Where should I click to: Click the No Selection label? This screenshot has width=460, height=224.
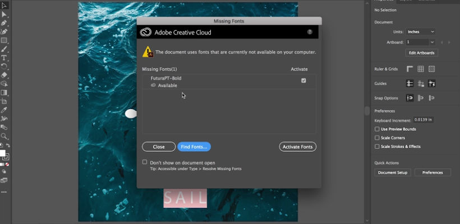(x=385, y=10)
